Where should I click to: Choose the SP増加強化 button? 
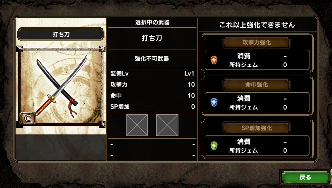coord(256,128)
